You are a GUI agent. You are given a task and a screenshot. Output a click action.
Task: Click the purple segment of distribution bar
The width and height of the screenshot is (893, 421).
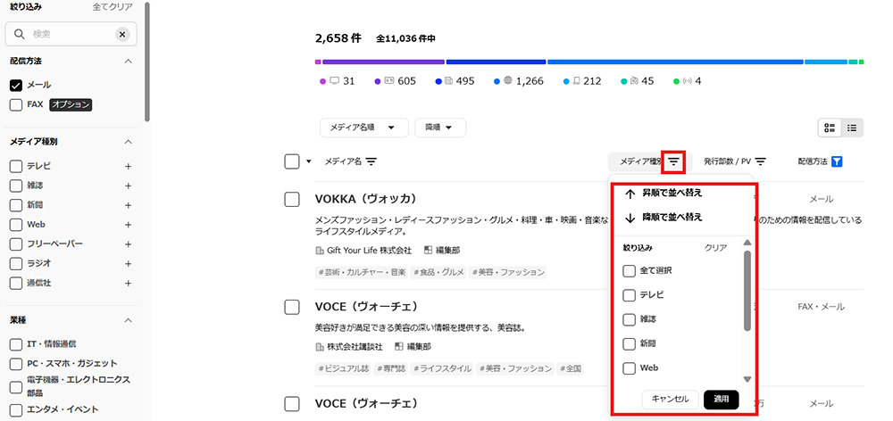point(383,62)
